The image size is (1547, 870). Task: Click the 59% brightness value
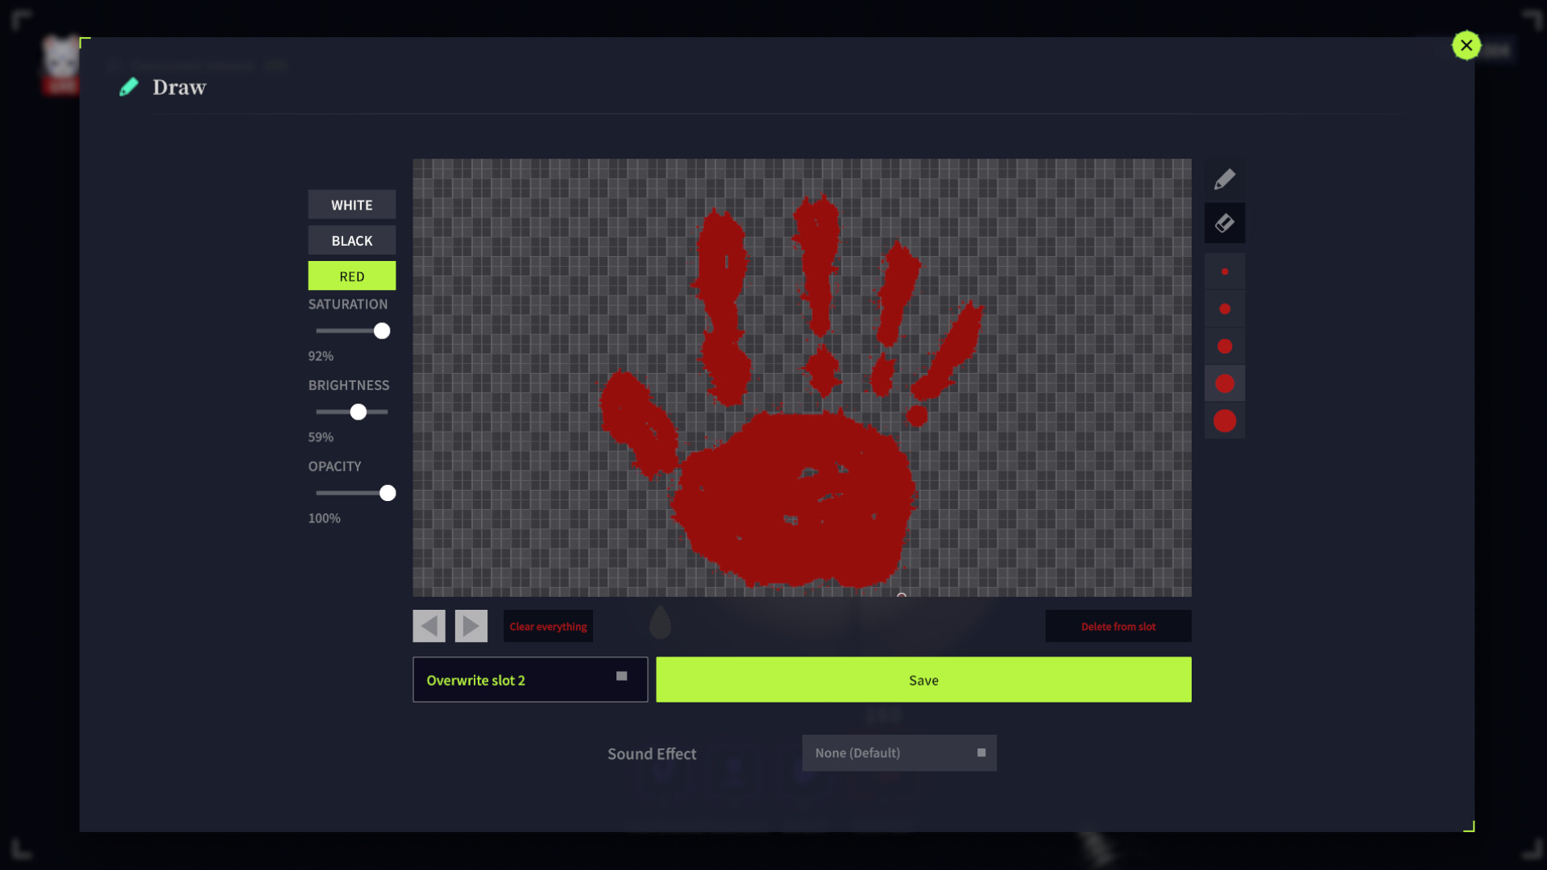pyautogui.click(x=321, y=437)
